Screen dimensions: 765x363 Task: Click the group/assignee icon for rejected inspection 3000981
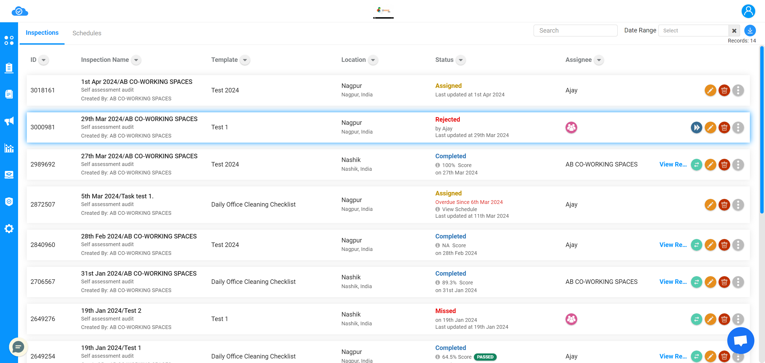tap(571, 127)
